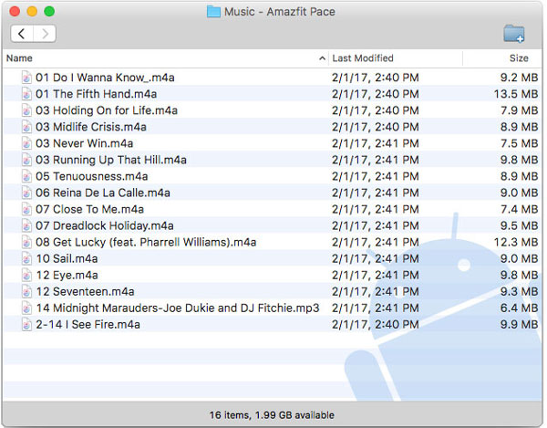Screen dimensions: 547x428
Task: Select file name 12 Eye.m4a
Action: click(x=67, y=275)
